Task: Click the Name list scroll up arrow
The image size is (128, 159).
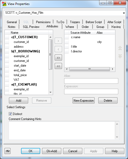Action: coord(50,37)
